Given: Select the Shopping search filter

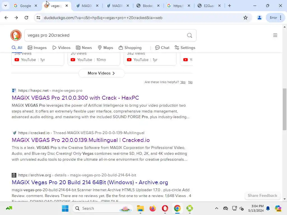Looking at the screenshot, I should [x=130, y=48].
